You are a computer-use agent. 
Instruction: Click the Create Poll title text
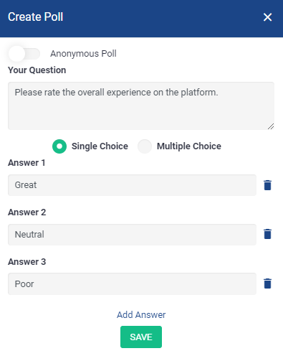pyautogui.click(x=36, y=17)
